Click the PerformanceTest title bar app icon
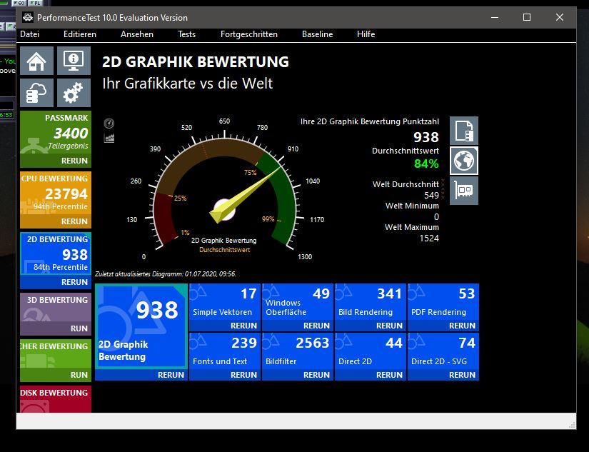 (x=27, y=17)
